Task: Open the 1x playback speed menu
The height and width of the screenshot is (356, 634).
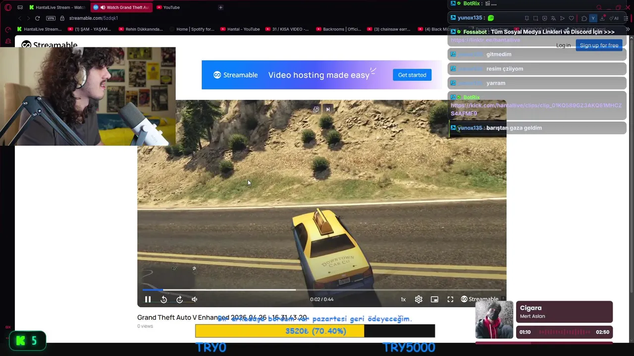Action: coord(403,299)
